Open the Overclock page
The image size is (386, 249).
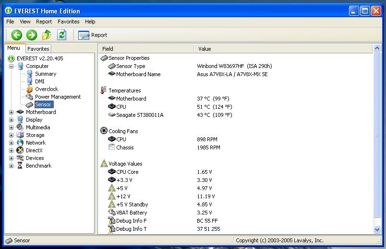coord(47,89)
